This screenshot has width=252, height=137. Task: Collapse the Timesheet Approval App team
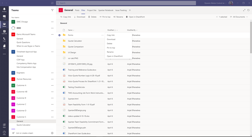click(x=27, y=52)
